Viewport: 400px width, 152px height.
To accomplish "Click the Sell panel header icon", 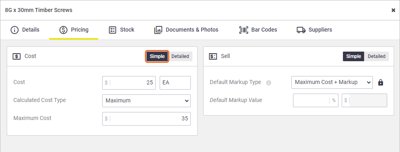I will coord(213,56).
